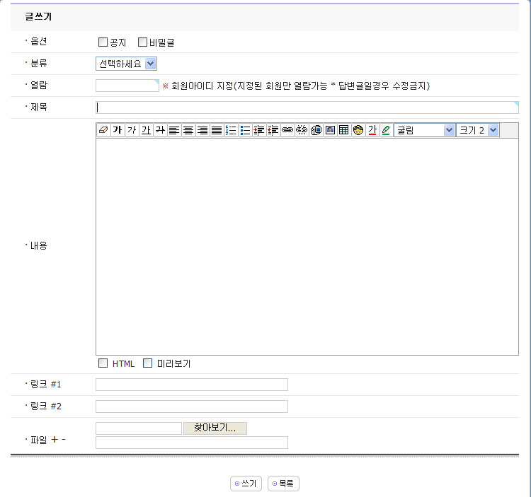531x497 pixels.
Task: Insert a hyperlink using the link icon
Action: (287, 130)
